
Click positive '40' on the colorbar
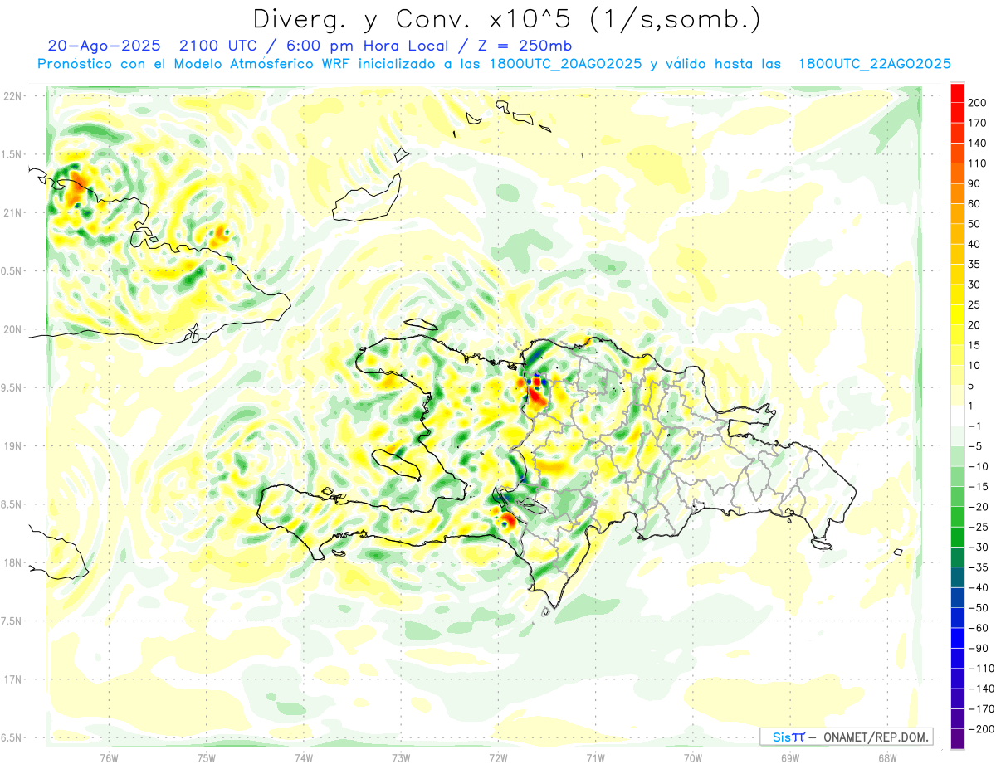tap(974, 244)
